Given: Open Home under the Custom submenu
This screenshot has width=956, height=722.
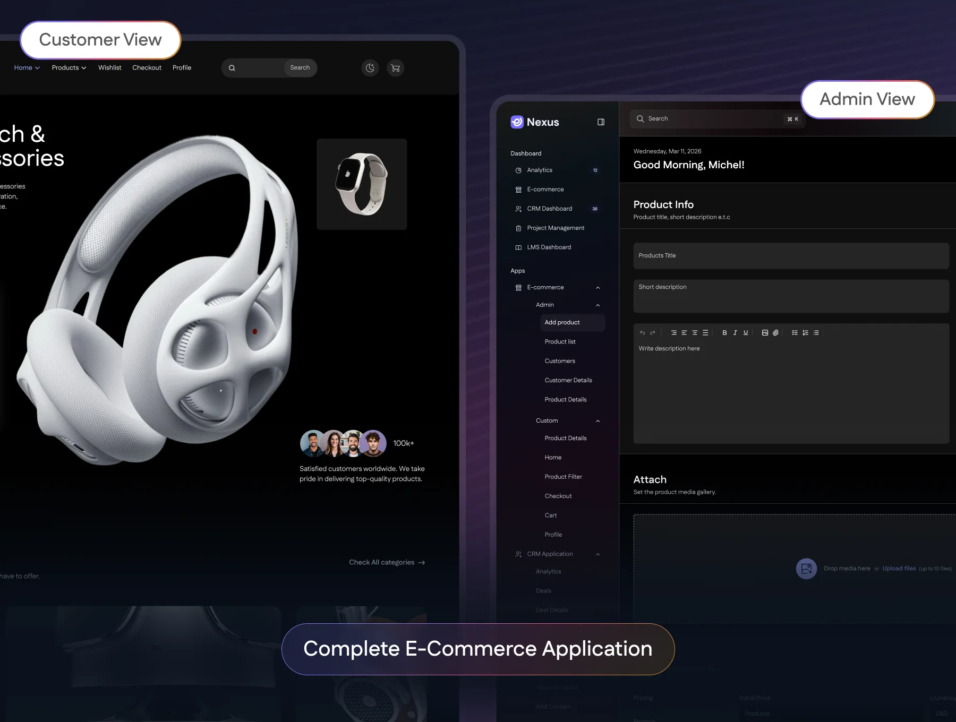Looking at the screenshot, I should pos(553,458).
